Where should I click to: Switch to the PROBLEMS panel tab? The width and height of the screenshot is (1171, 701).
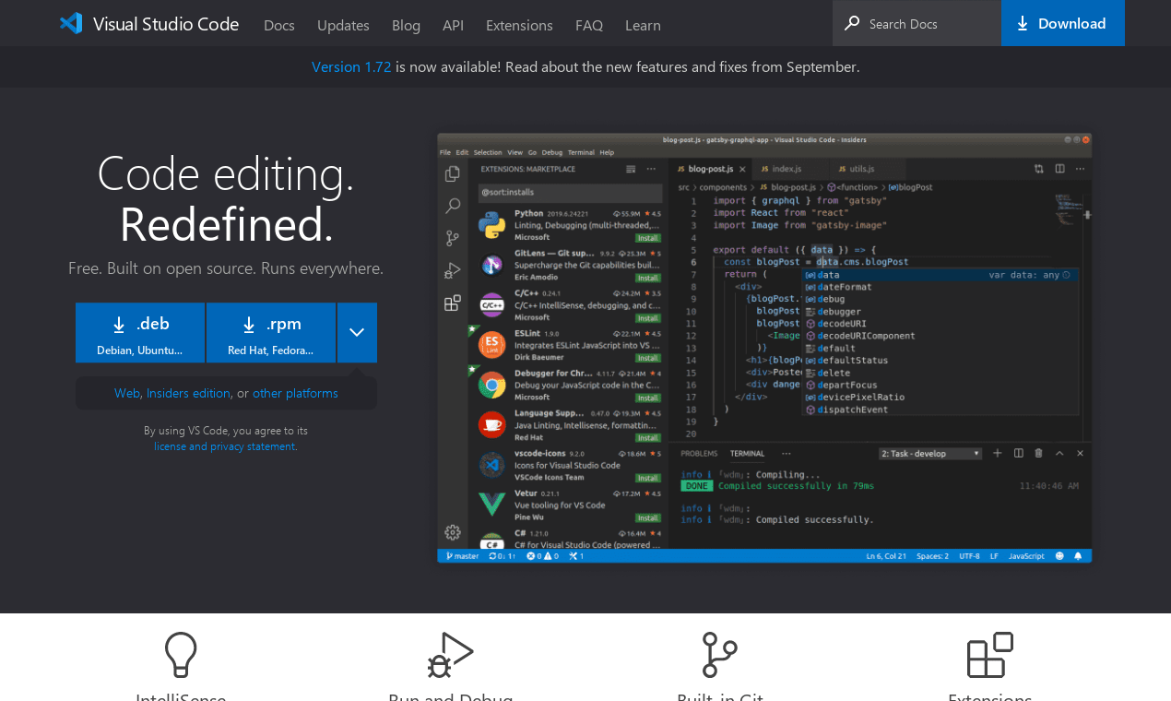[699, 454]
